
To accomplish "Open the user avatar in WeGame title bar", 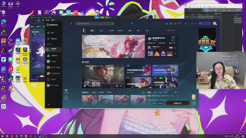I will point(179,24).
